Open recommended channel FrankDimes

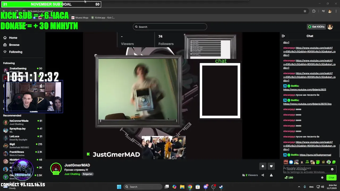[x=23, y=154]
